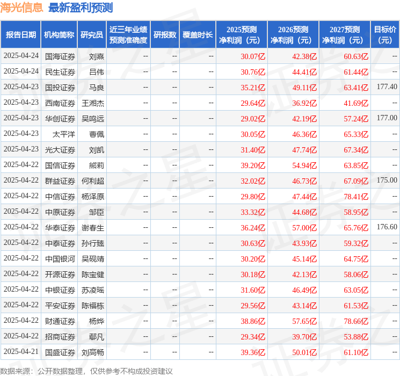Select the 国投证券 institution cell

coord(60,88)
